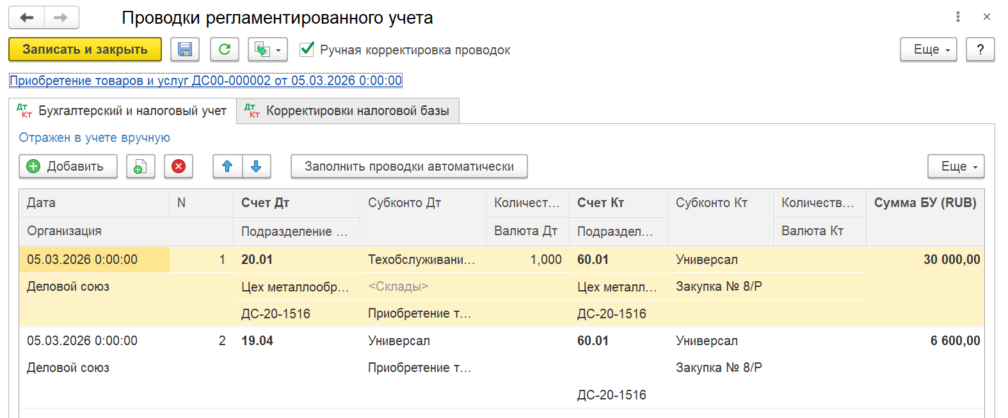The image size is (1008, 418).
Task: Open the table Еще menu
Action: pos(956,166)
